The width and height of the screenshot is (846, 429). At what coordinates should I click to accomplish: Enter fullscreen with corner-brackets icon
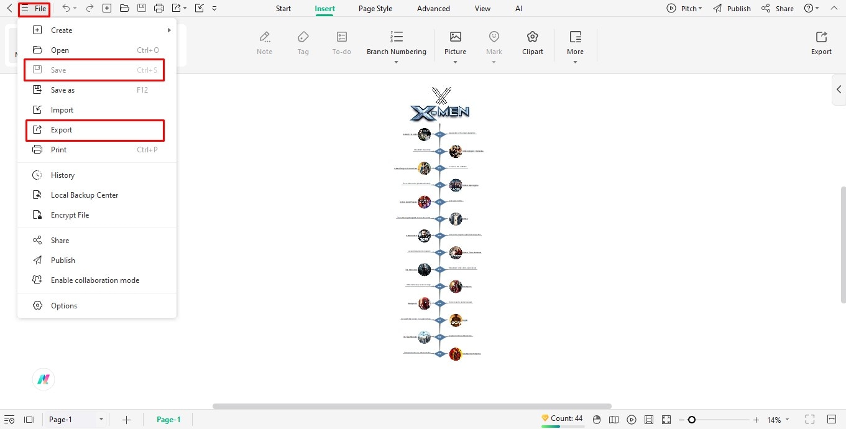pyautogui.click(x=810, y=420)
